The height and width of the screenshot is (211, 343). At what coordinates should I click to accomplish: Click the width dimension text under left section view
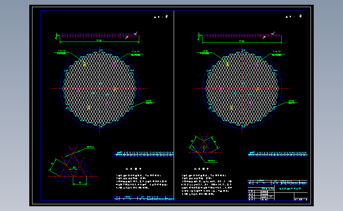[99, 40]
